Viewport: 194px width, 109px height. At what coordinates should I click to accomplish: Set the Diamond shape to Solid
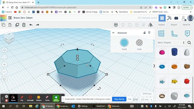click(x=124, y=43)
